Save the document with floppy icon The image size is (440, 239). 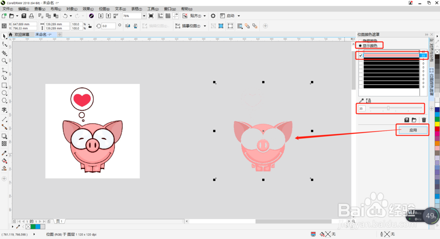[24, 16]
